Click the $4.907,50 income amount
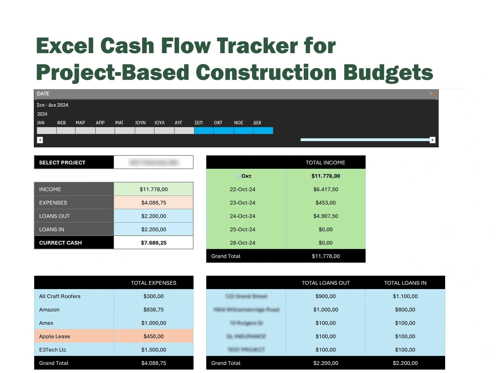Screen dimensions: 497x373 point(326,216)
